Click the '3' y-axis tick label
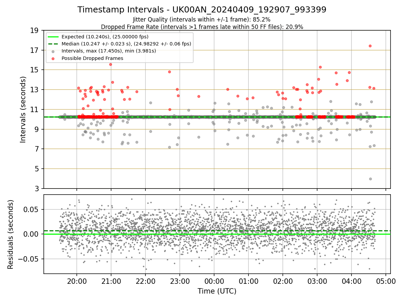This screenshot has height=303, width=404. coord(37,189)
